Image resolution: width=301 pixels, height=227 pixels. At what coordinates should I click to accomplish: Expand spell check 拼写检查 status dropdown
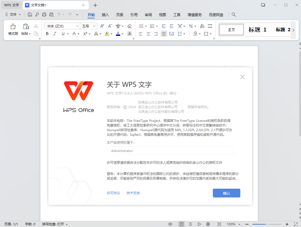67,224
